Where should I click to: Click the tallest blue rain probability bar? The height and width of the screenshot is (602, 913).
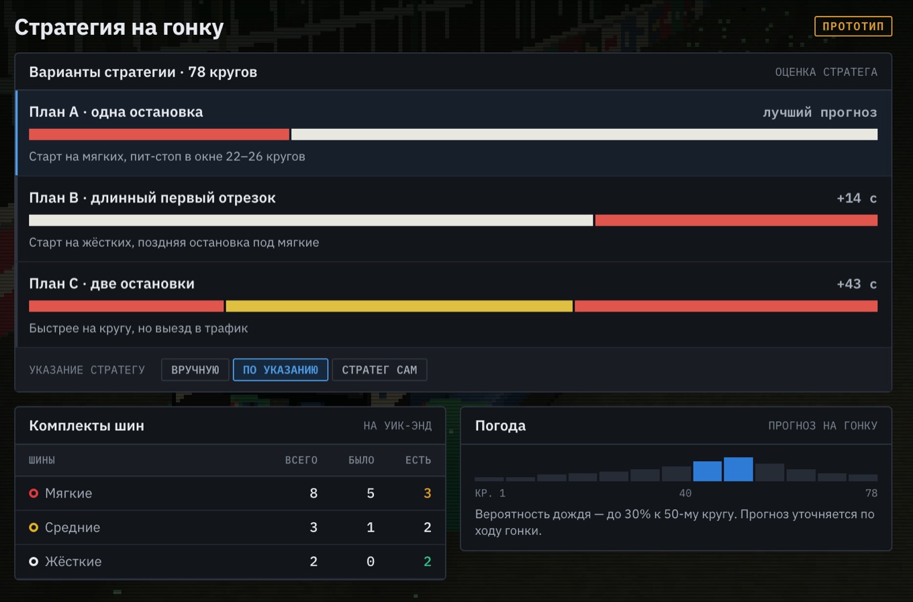pyautogui.click(x=738, y=469)
